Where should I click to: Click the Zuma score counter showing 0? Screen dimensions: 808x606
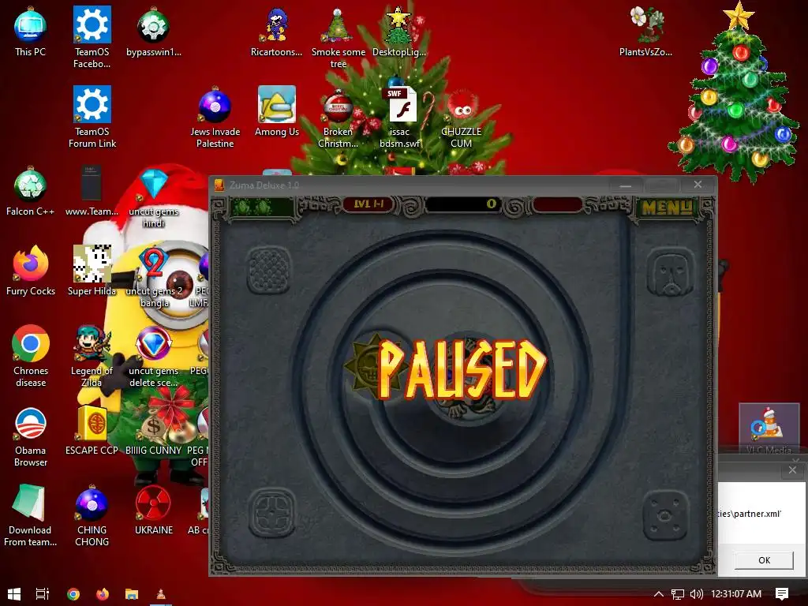point(462,204)
